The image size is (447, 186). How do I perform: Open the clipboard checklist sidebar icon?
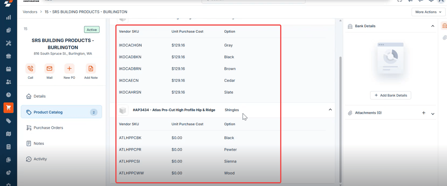coord(9,30)
